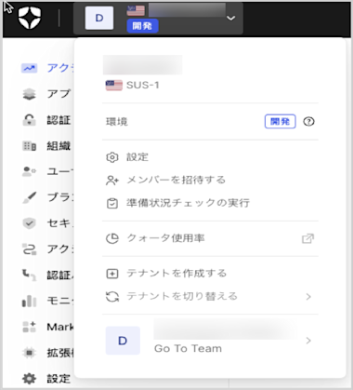The height and width of the screenshot is (390, 353).
Task: Select the organizations building icon
Action: coord(29,145)
